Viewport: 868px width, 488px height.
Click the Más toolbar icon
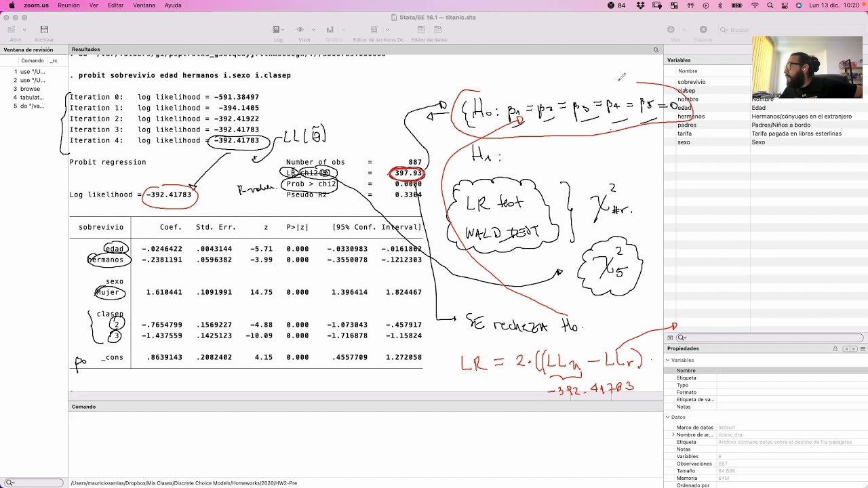click(671, 30)
